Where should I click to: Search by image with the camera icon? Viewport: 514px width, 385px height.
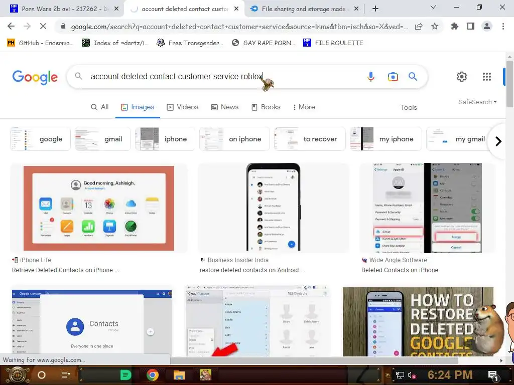tap(393, 77)
